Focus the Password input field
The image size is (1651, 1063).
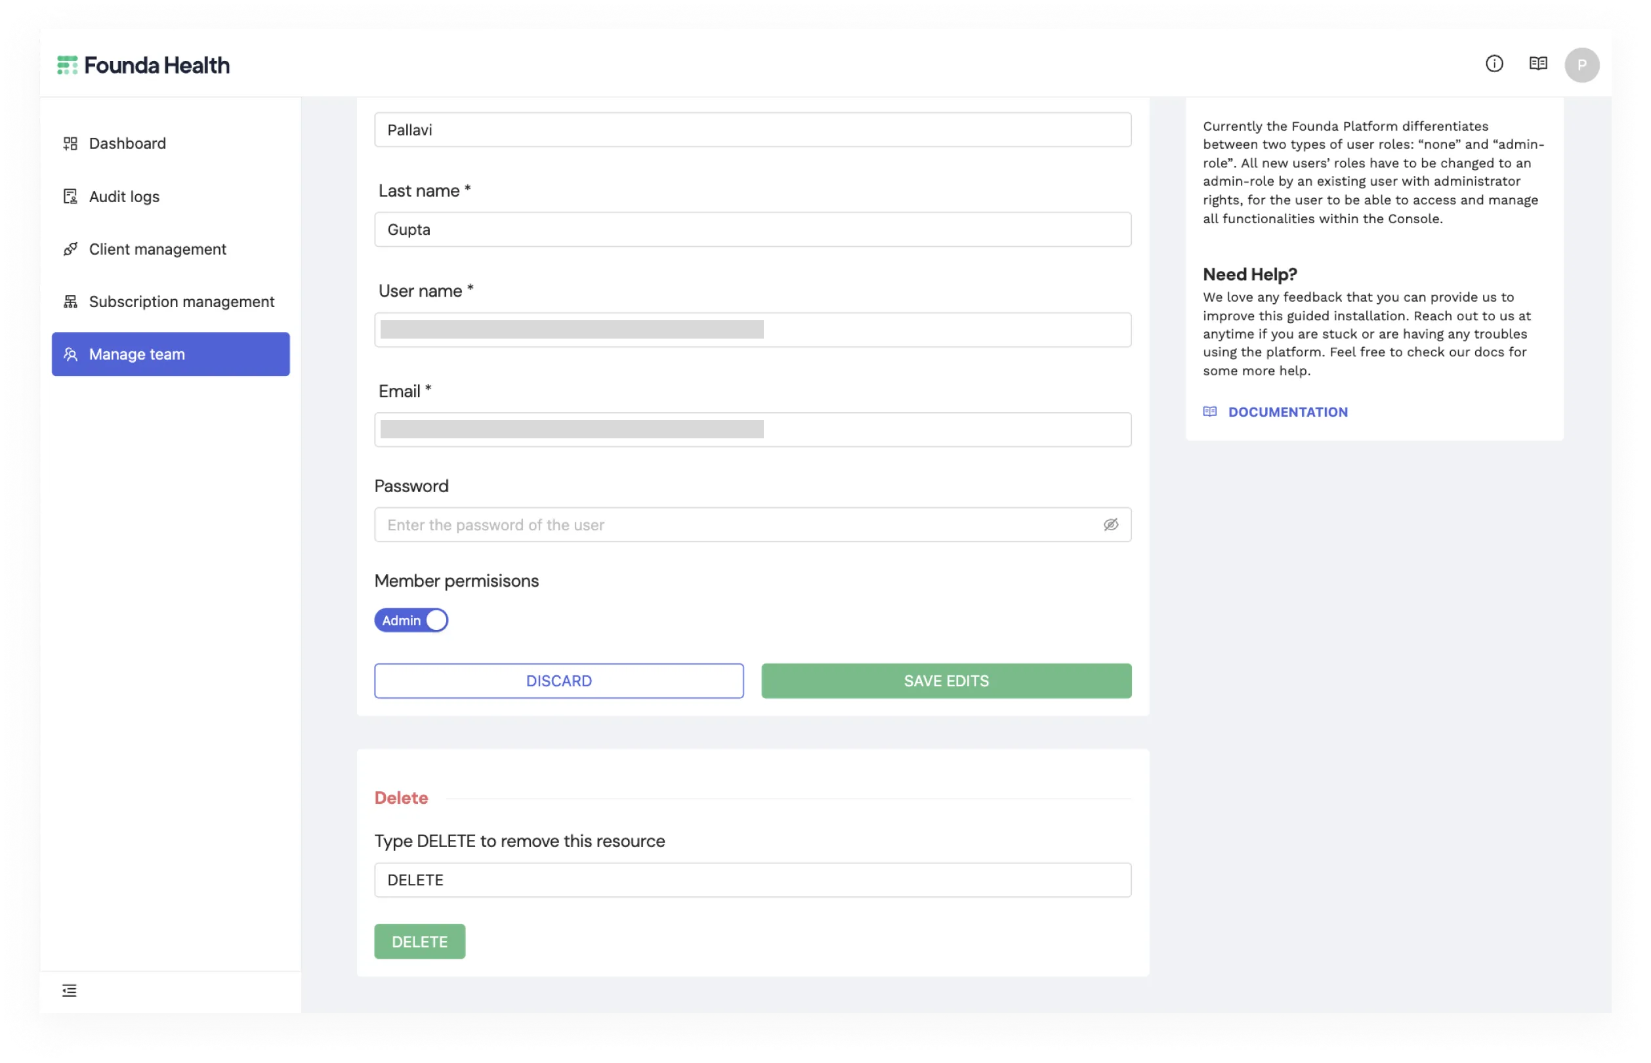point(753,524)
